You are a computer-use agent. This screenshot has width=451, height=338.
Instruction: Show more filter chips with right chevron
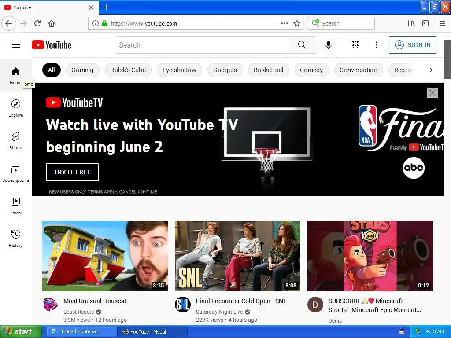[431, 70]
